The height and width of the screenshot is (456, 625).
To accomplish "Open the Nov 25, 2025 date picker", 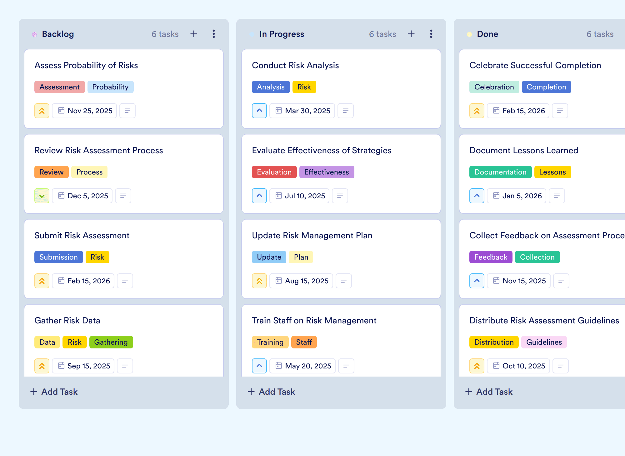I will click(84, 111).
